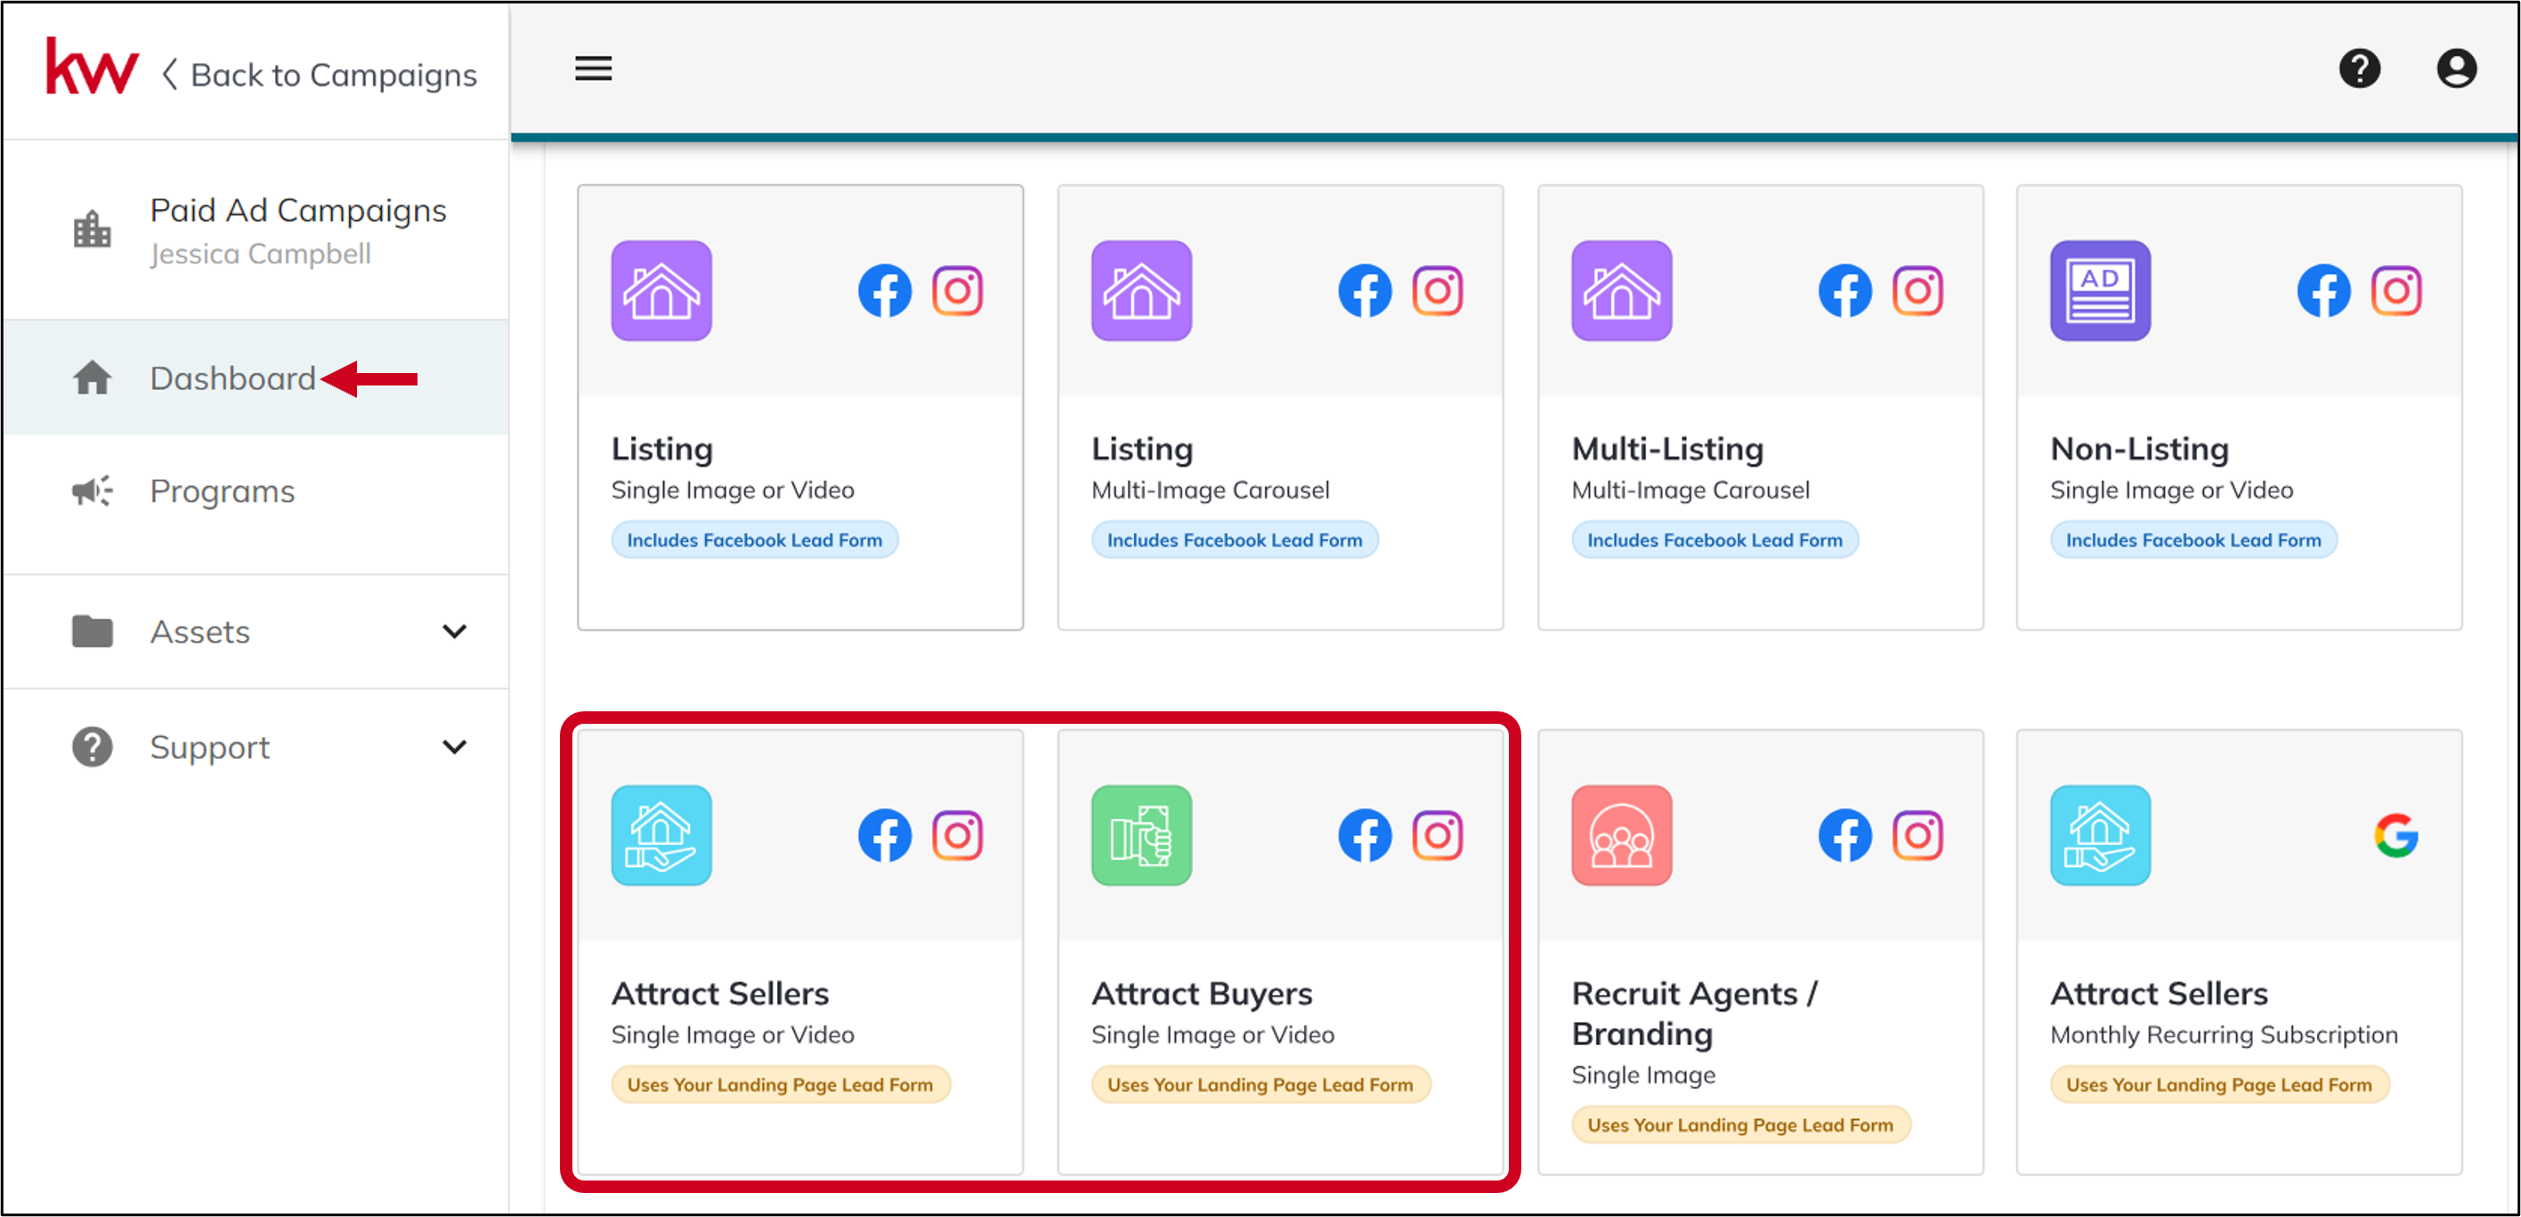The width and height of the screenshot is (2521, 1217).
Task: Click the Paid Ad Campaigns building icon
Action: pyautogui.click(x=92, y=229)
